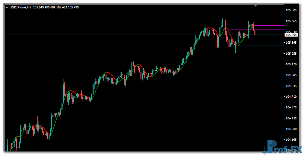This screenshot has height=155, width=303.
Task: Click the 104.845 price scale label
Action: (x=291, y=86)
